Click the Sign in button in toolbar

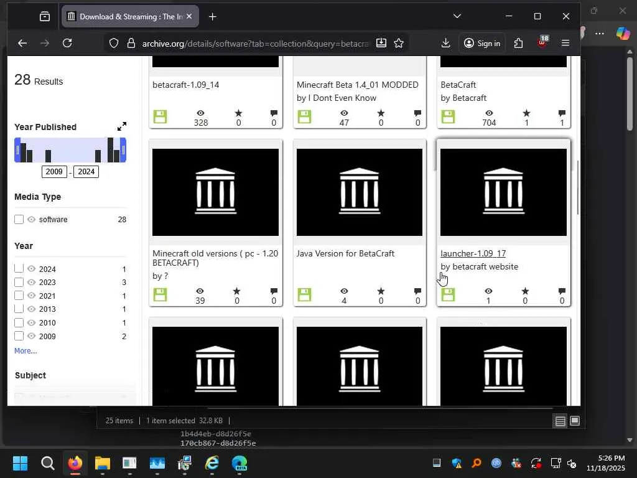482,43
